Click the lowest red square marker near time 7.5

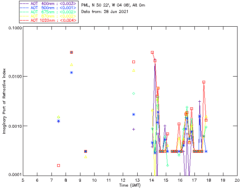(58, 165)
